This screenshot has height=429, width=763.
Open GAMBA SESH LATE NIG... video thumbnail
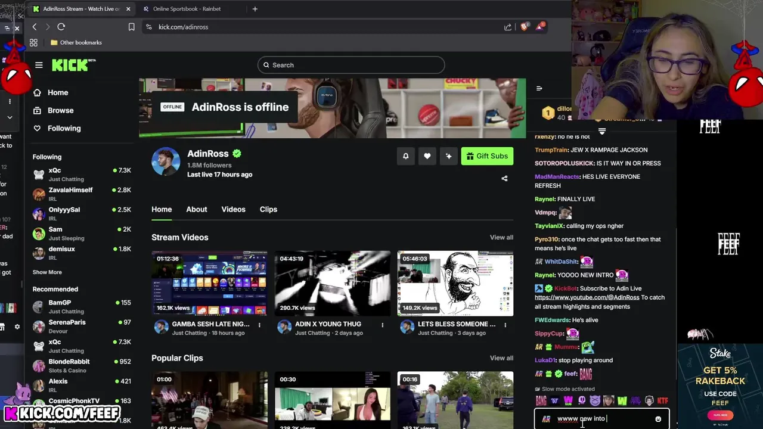pyautogui.click(x=209, y=283)
